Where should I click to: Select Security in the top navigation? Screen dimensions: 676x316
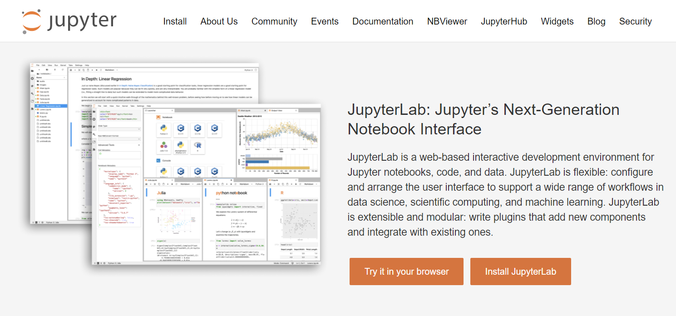pos(635,21)
